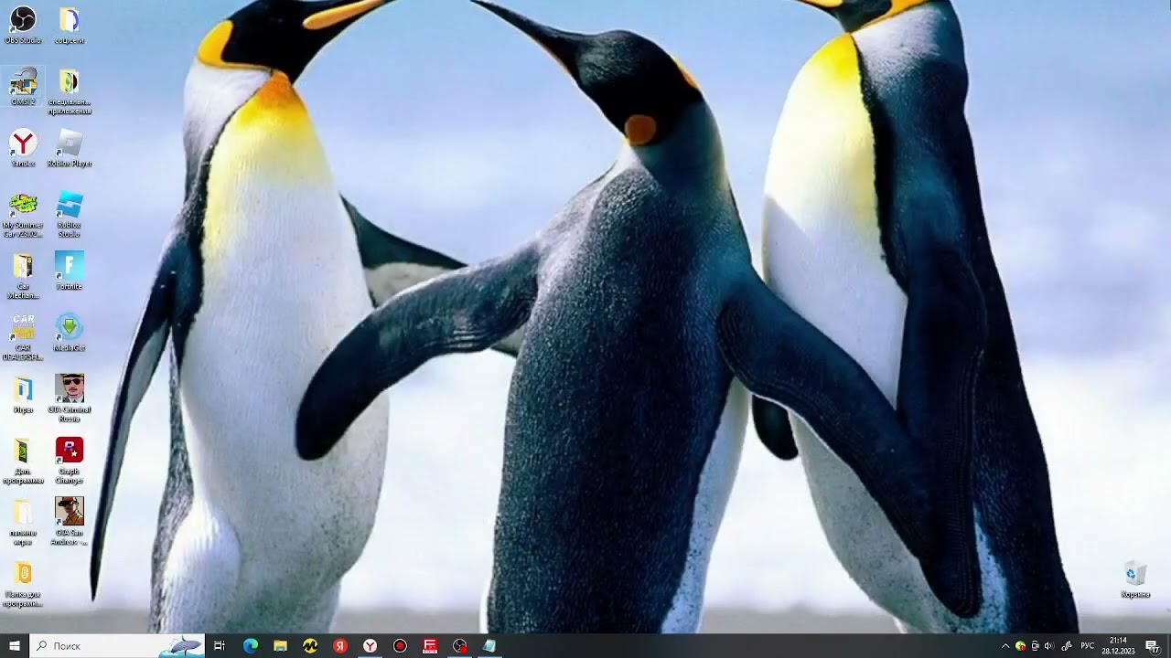1171x658 pixels.
Task: Select the icon right of GIMP 2
Action: pos(70,91)
